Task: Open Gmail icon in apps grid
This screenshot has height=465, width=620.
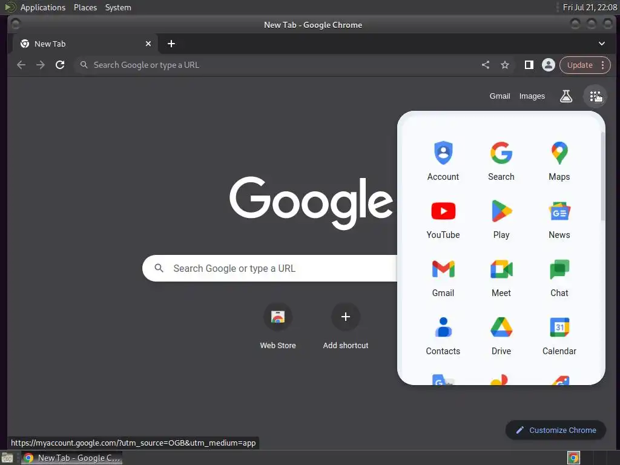Action: tap(443, 277)
